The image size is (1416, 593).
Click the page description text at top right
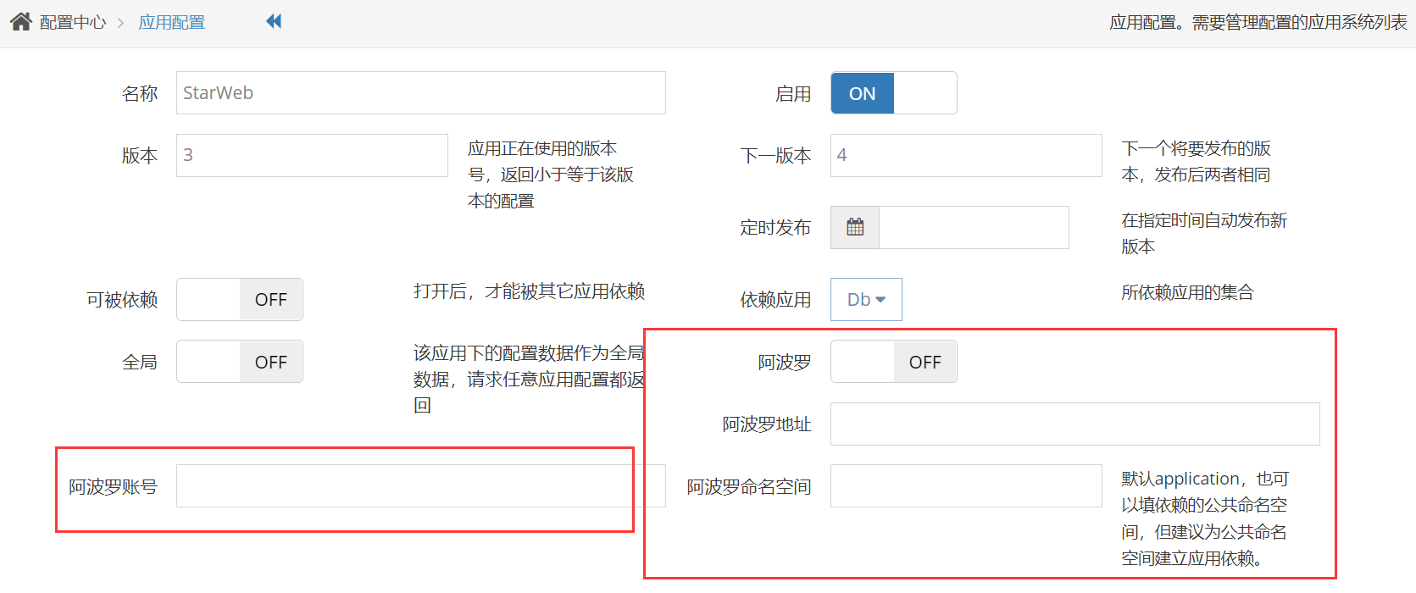1258,22
